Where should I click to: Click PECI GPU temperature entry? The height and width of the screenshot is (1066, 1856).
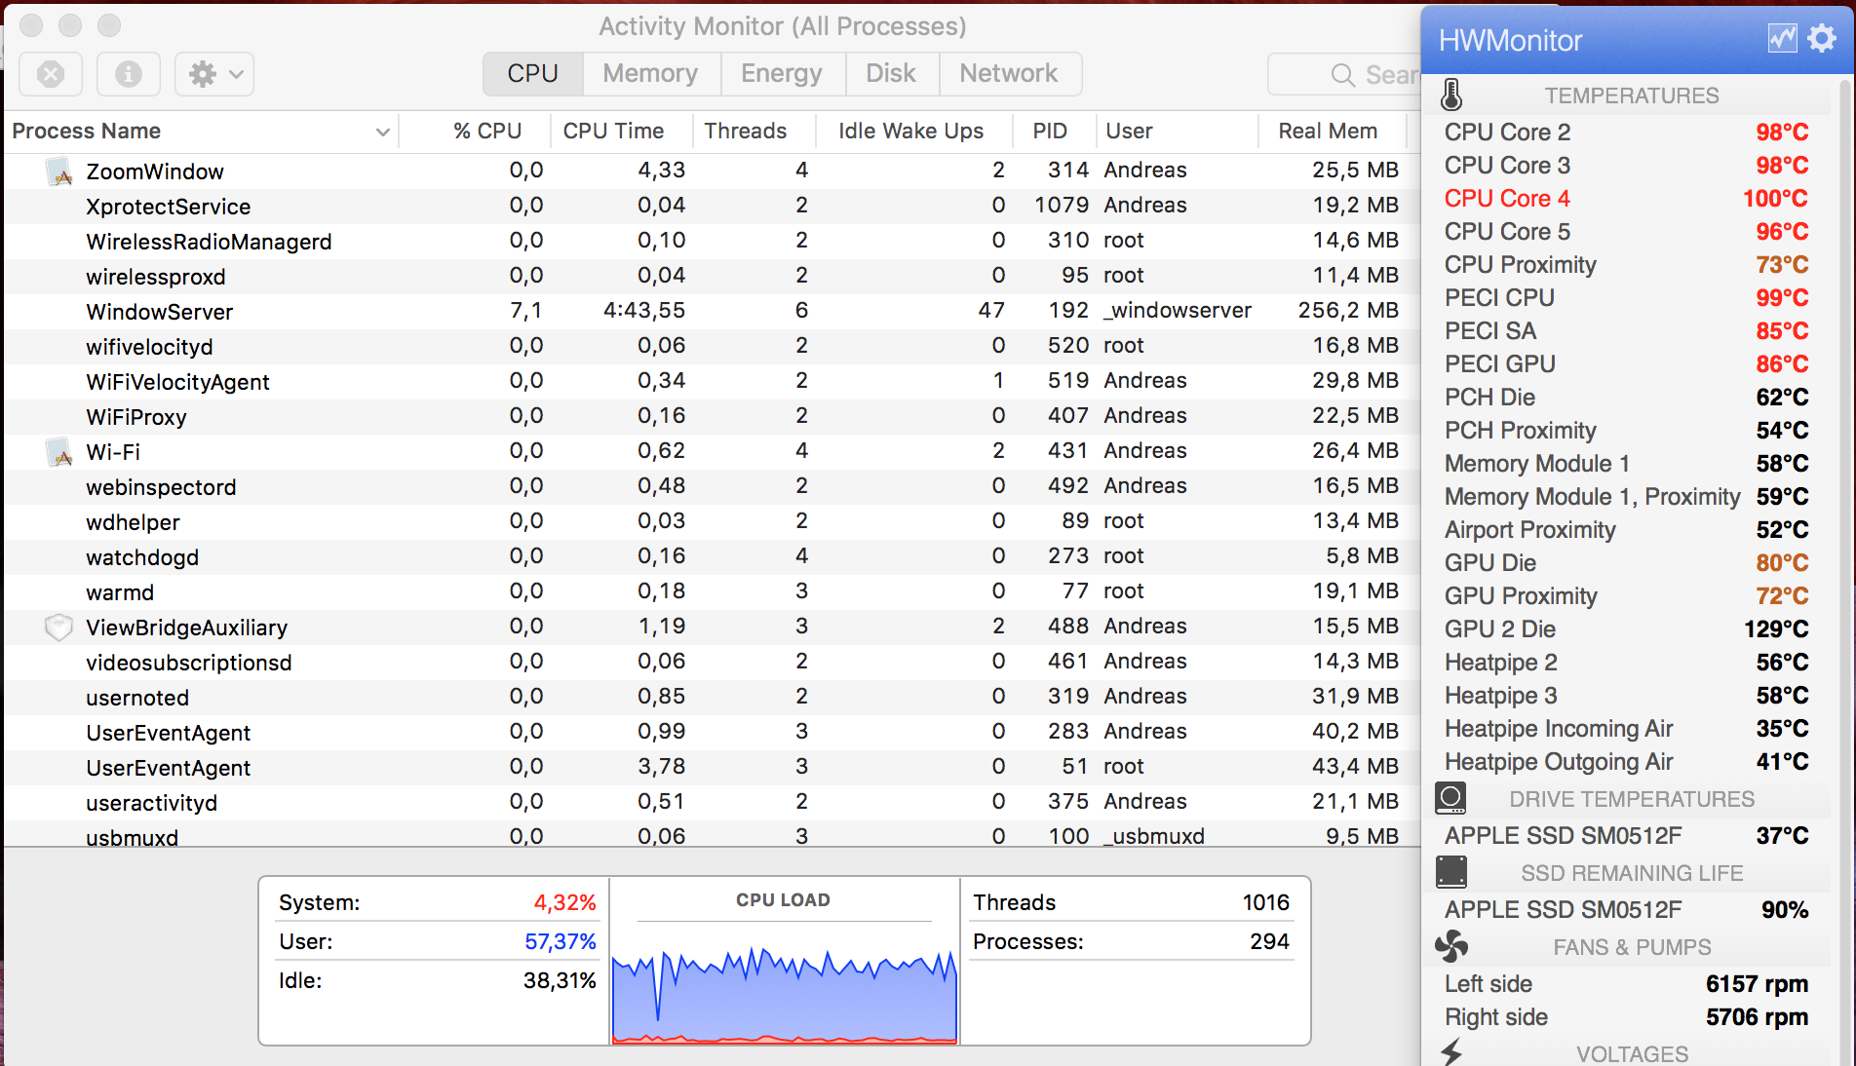[1626, 364]
